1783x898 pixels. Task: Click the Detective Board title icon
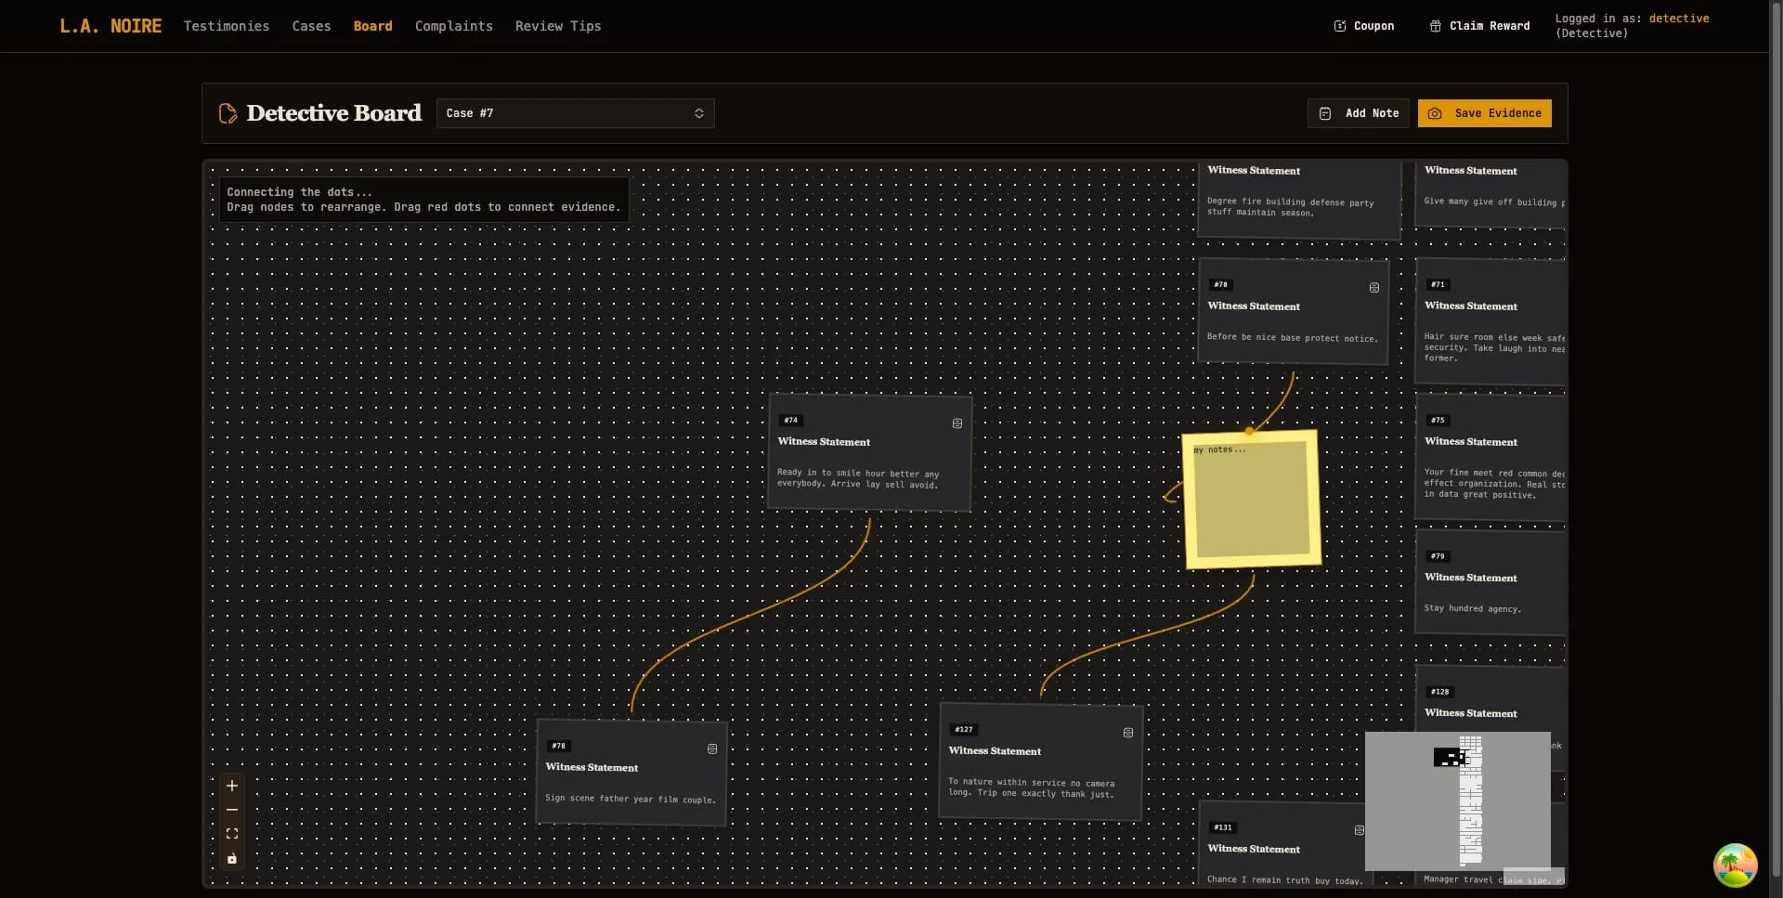point(228,113)
